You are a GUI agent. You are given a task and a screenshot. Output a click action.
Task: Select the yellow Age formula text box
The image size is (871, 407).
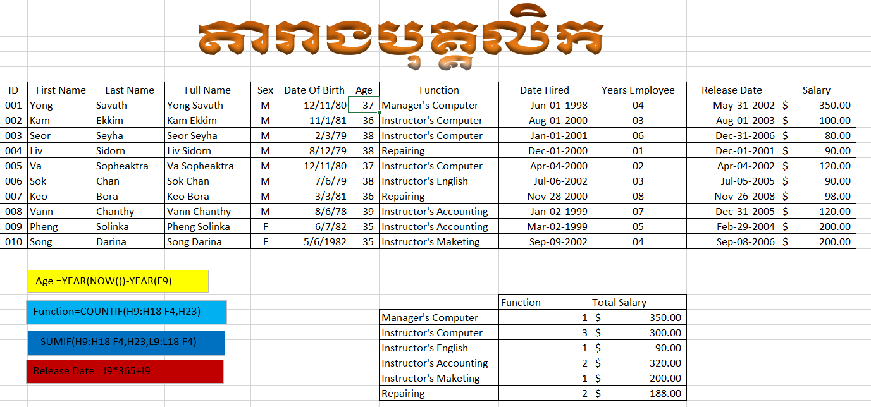[x=118, y=281]
